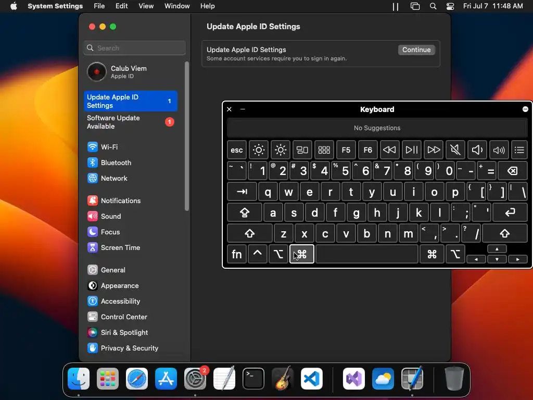Toggle right shift key on keyboard
This screenshot has width=533, height=400.
tap(505, 233)
